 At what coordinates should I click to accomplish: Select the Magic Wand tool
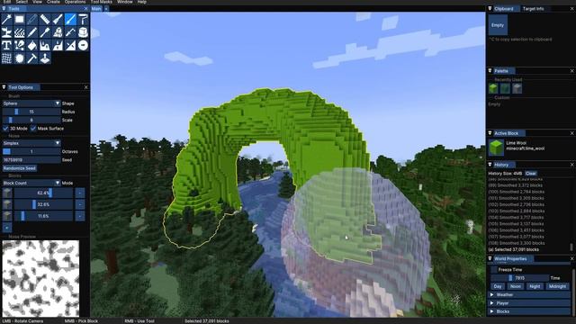(x=6, y=19)
